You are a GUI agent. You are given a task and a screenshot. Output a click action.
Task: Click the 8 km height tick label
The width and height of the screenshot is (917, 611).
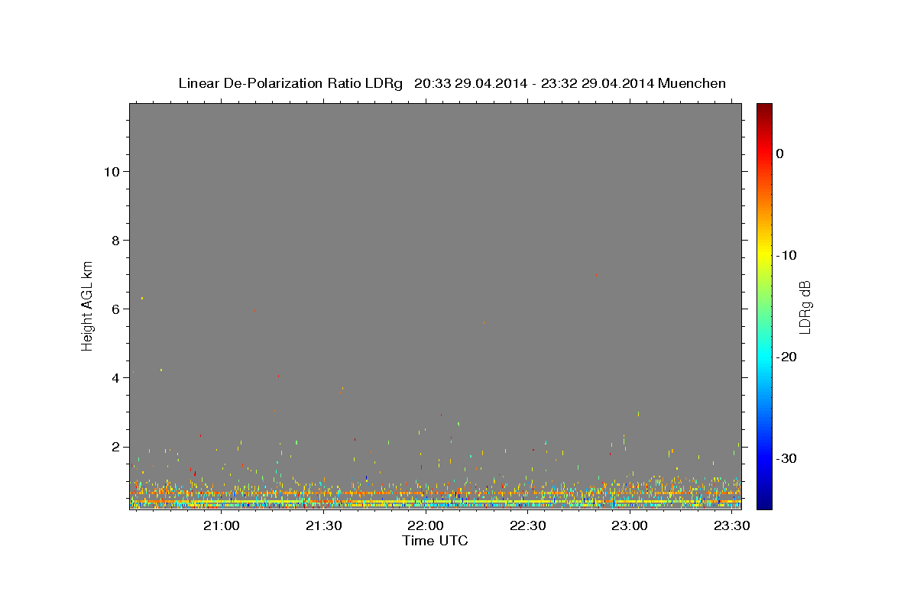point(115,240)
